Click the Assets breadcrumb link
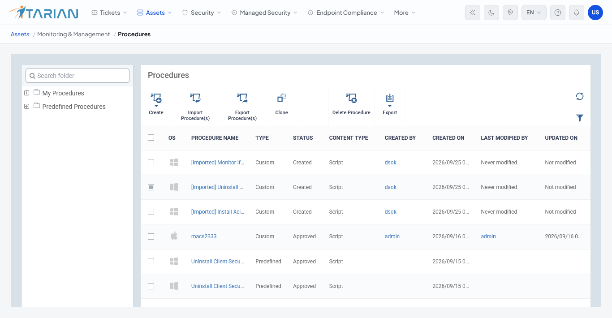 (x=20, y=34)
